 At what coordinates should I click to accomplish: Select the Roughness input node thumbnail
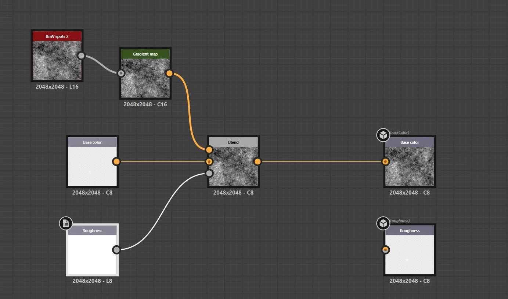[x=92, y=254]
